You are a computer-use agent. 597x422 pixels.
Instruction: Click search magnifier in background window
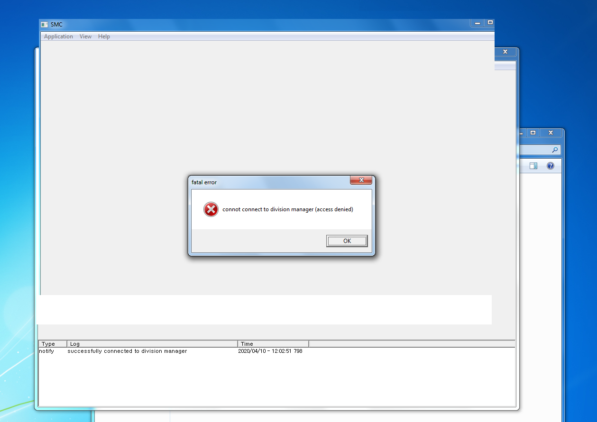555,150
